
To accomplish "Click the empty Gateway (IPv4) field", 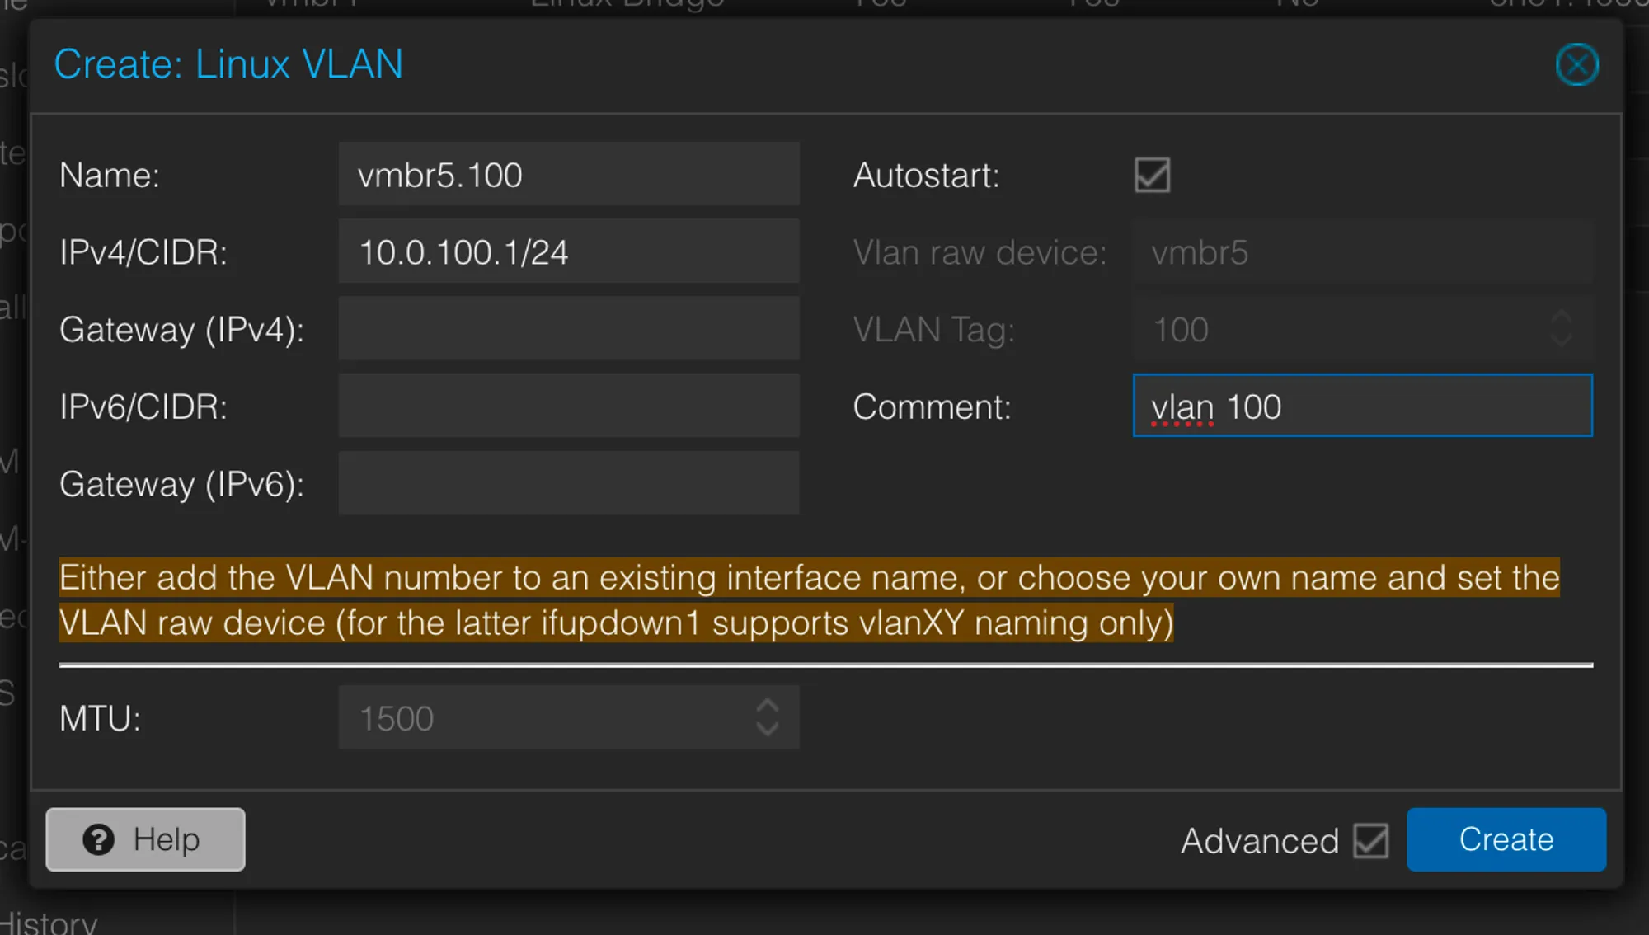I will pyautogui.click(x=568, y=328).
